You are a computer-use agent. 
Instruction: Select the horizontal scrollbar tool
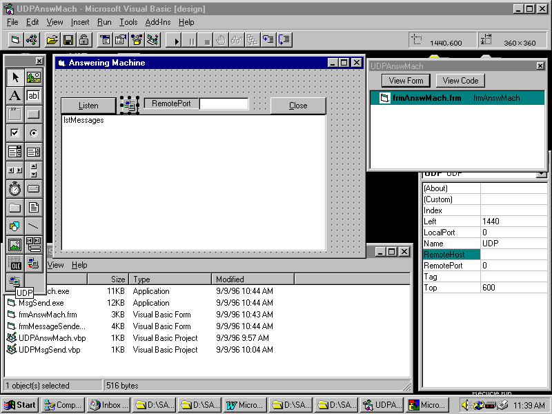[x=14, y=170]
